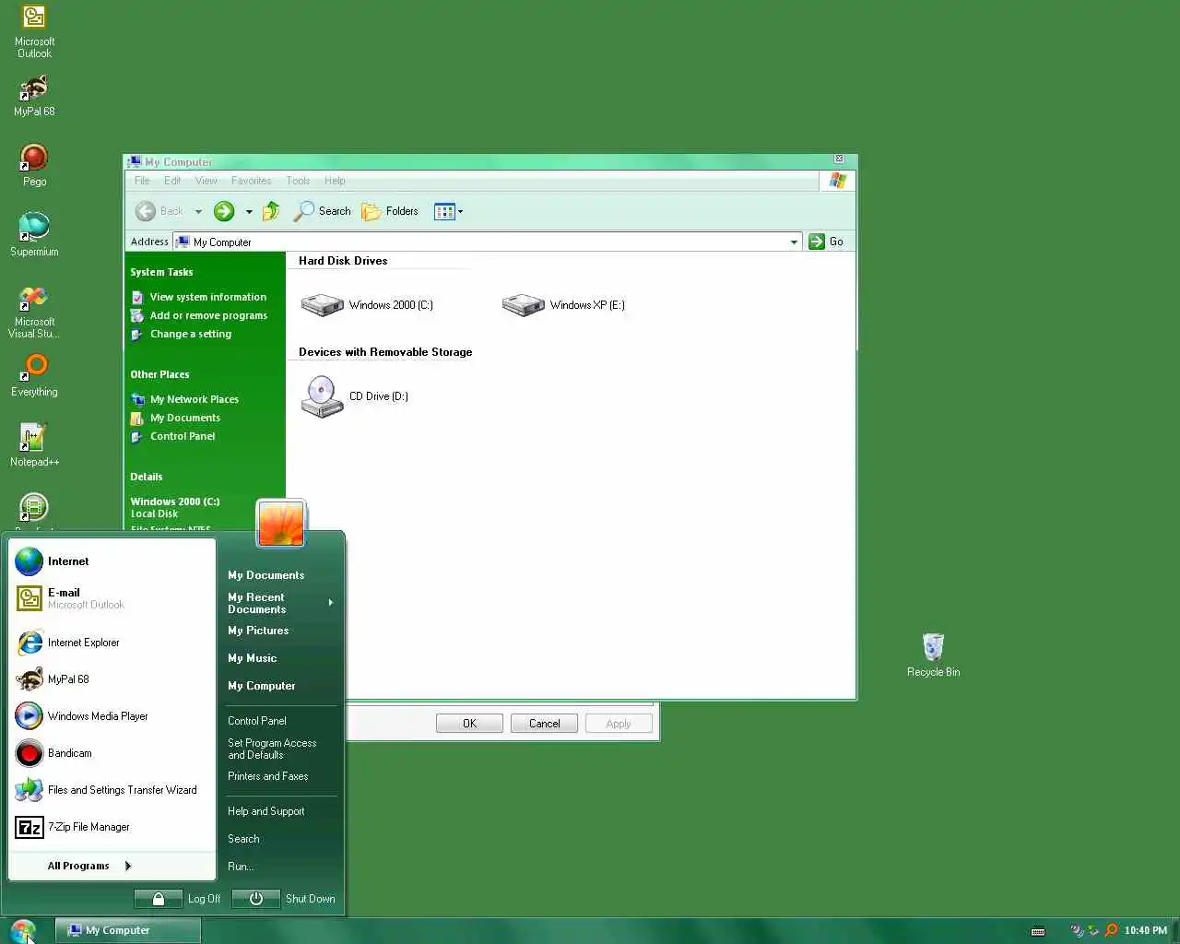Open Microsoft Outlook desktop icon
This screenshot has height=944, width=1180.
[34, 31]
